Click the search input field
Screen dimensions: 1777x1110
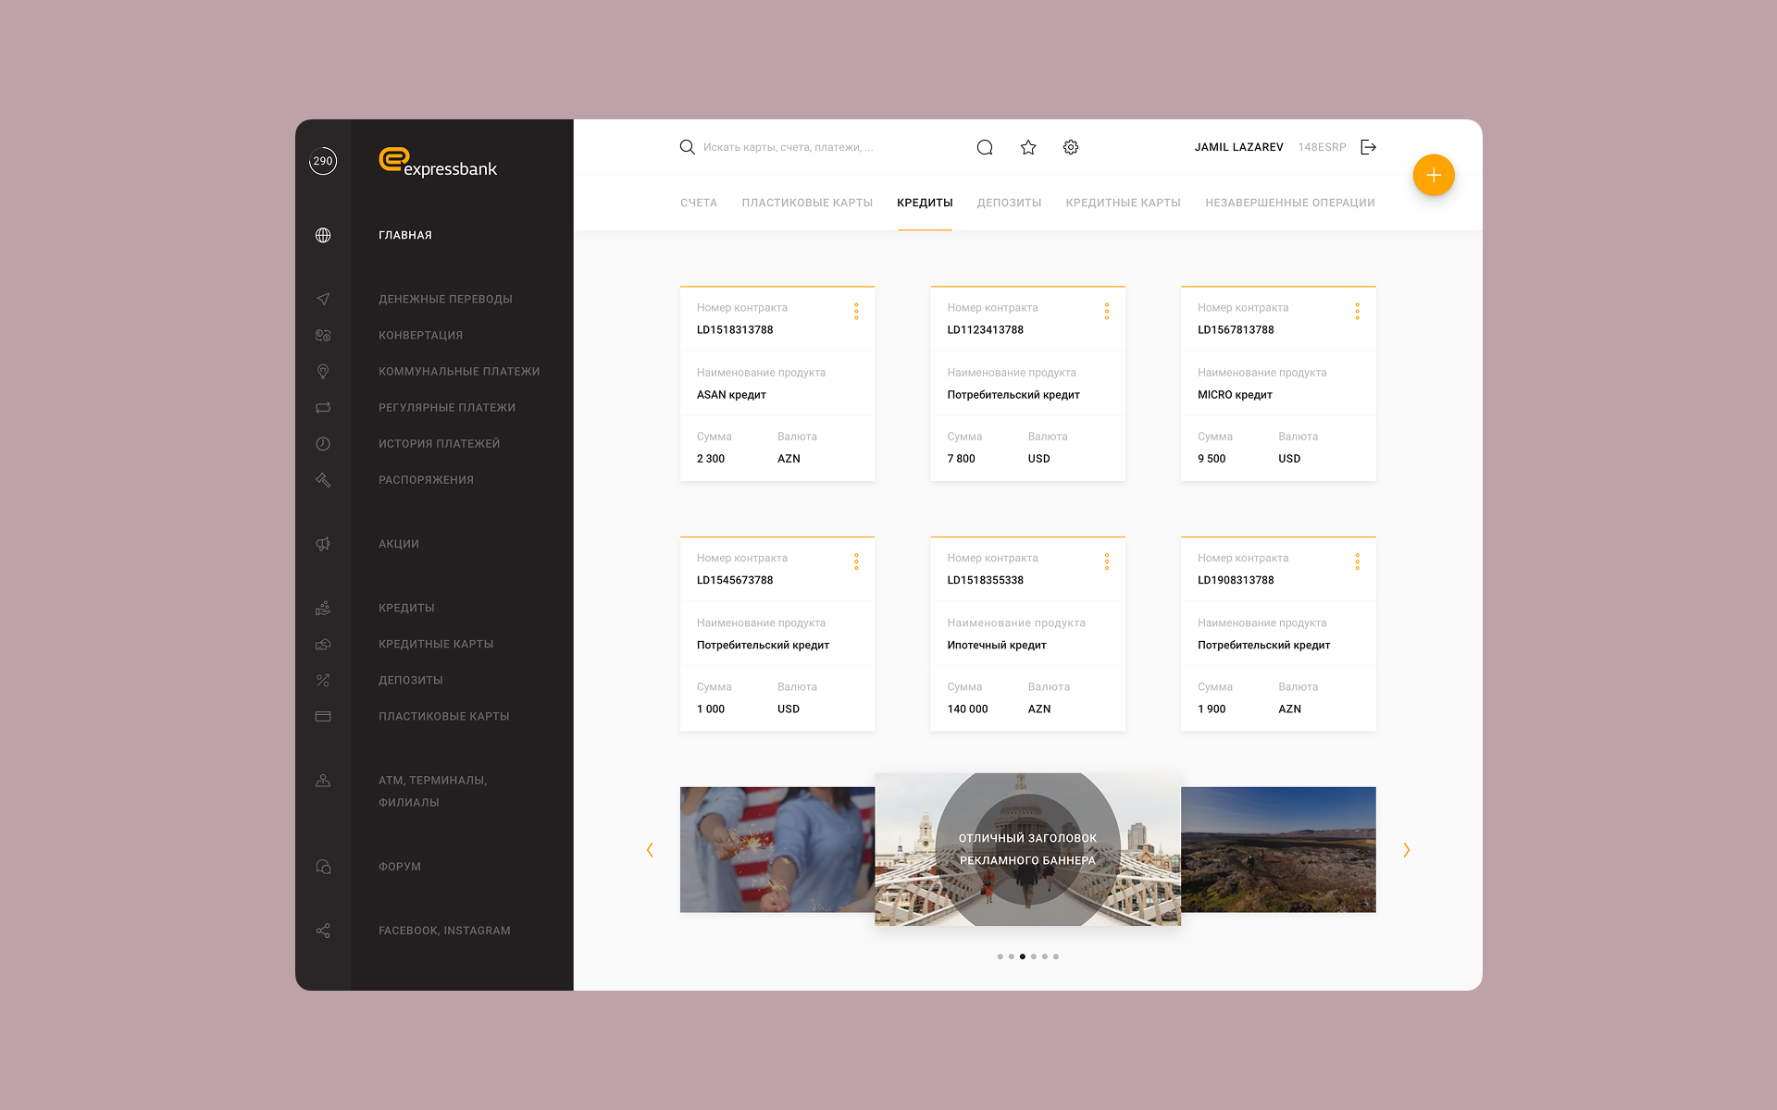(x=789, y=147)
